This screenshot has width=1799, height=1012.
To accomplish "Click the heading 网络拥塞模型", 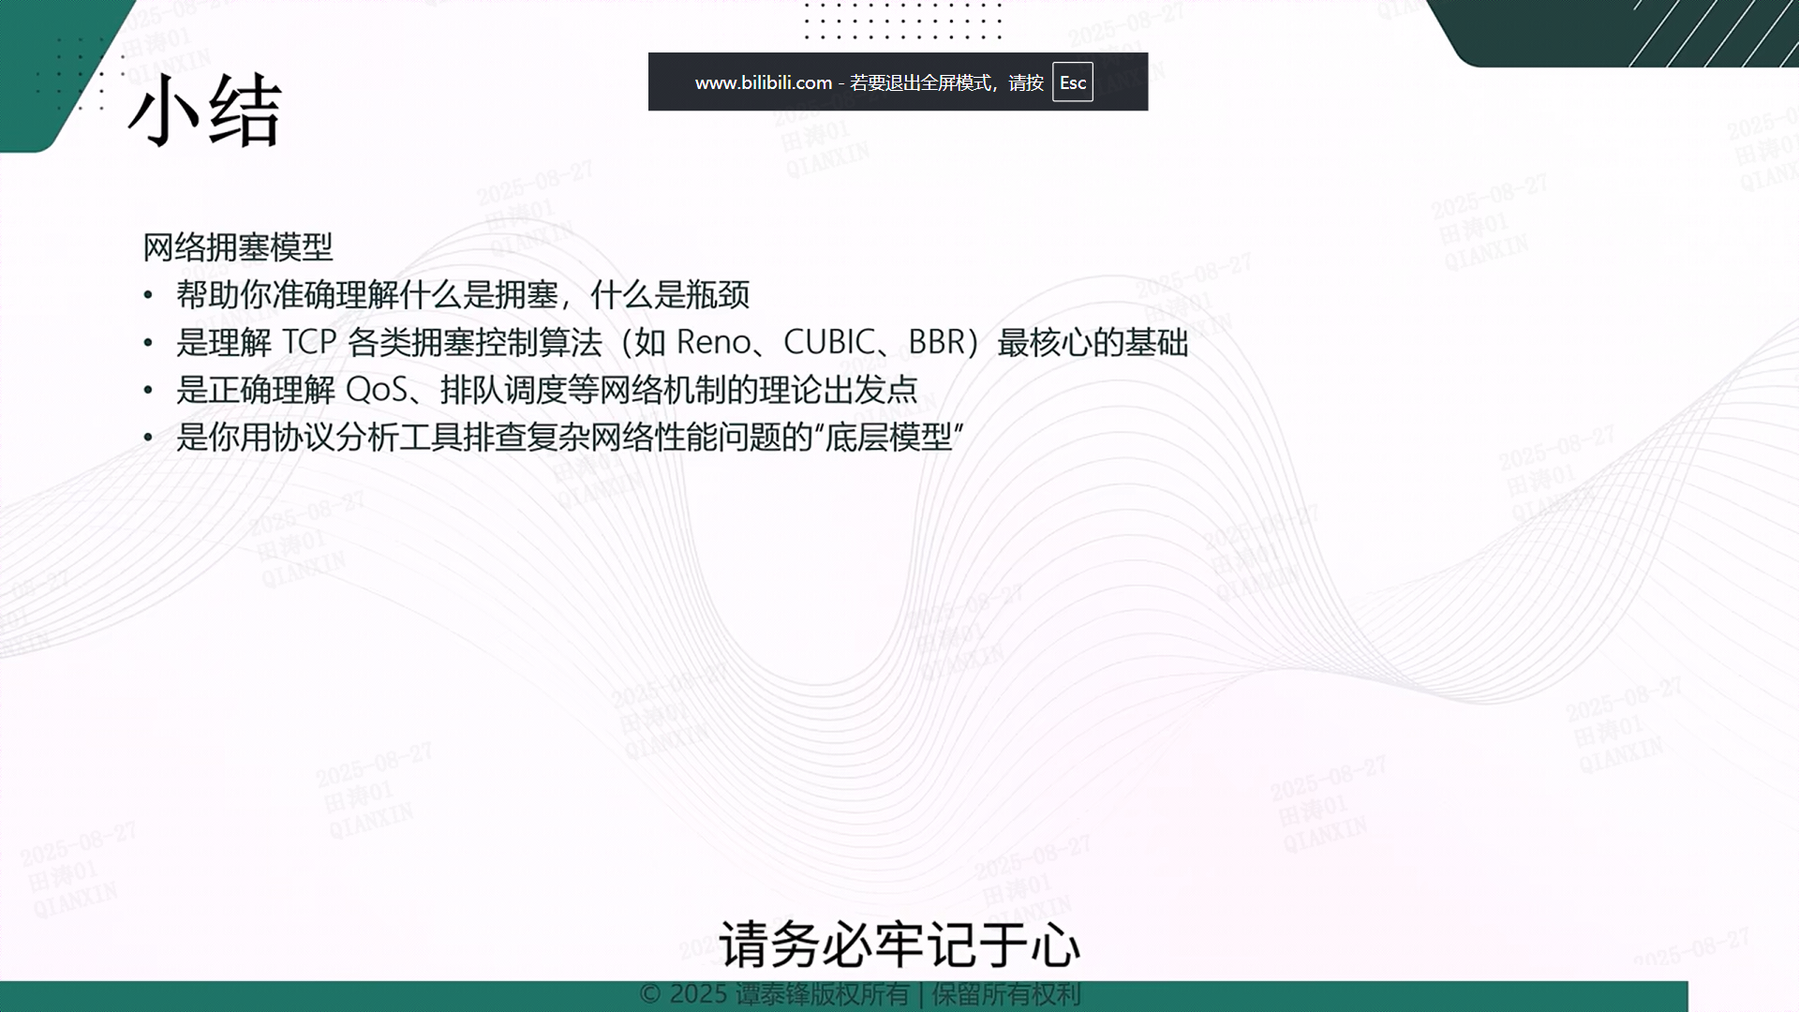I will pos(238,247).
